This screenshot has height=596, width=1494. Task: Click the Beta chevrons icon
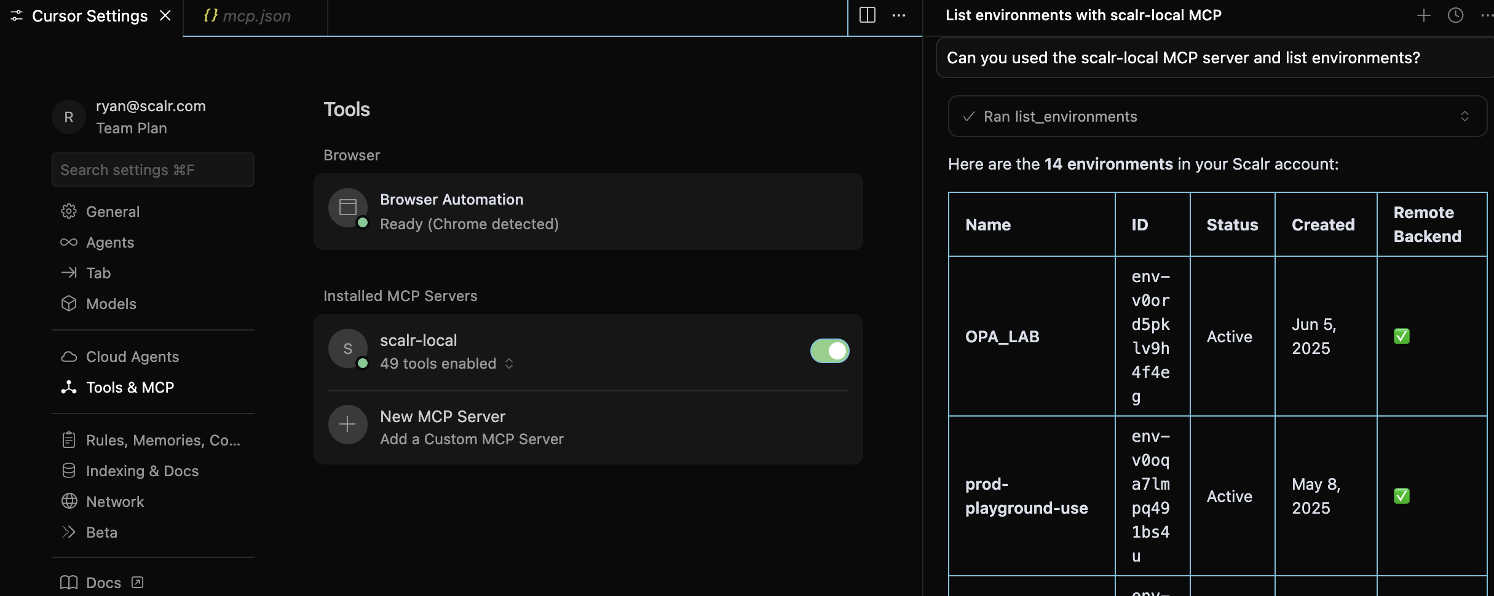point(69,531)
